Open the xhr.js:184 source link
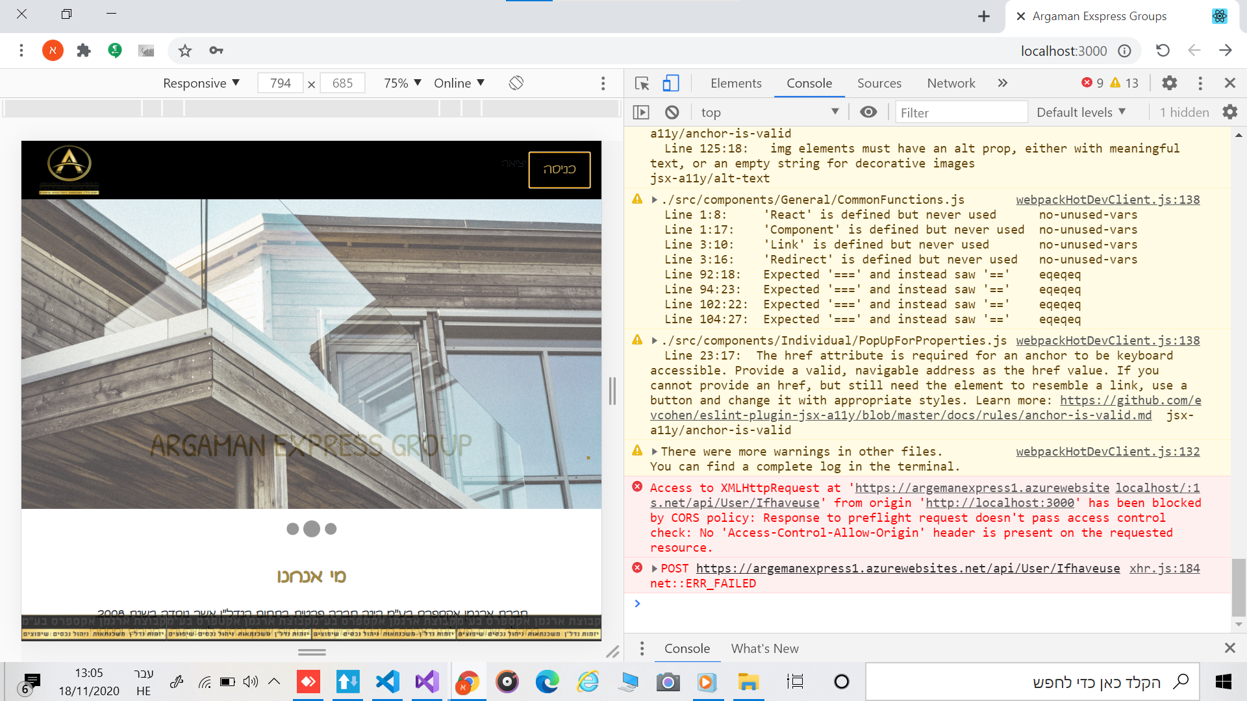 pyautogui.click(x=1164, y=569)
